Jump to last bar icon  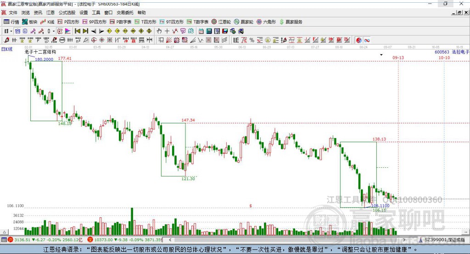click(x=85, y=31)
